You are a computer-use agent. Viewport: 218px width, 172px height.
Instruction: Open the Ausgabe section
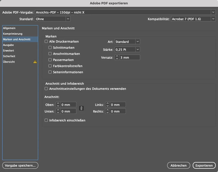tap(20, 45)
